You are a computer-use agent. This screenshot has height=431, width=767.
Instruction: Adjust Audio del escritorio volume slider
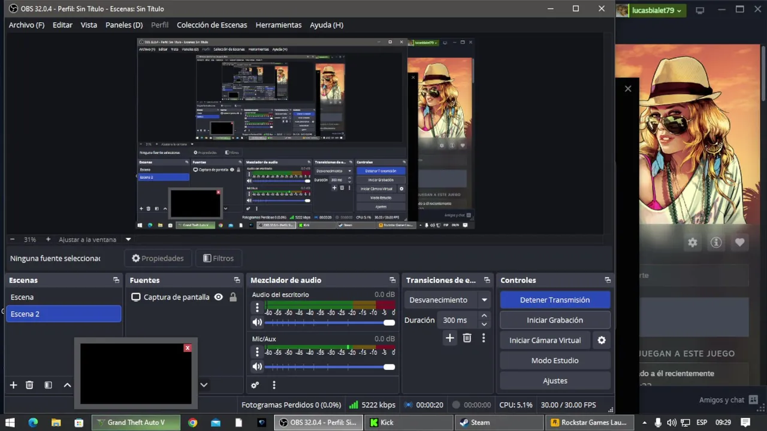pyautogui.click(x=330, y=323)
